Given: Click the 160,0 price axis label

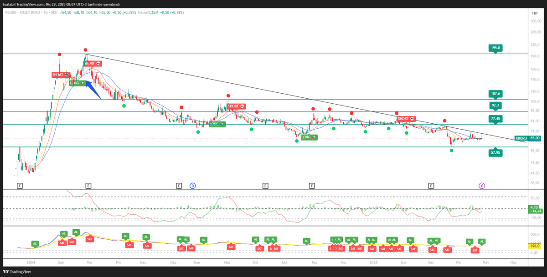Looking at the screenshot, I should coord(536,69).
